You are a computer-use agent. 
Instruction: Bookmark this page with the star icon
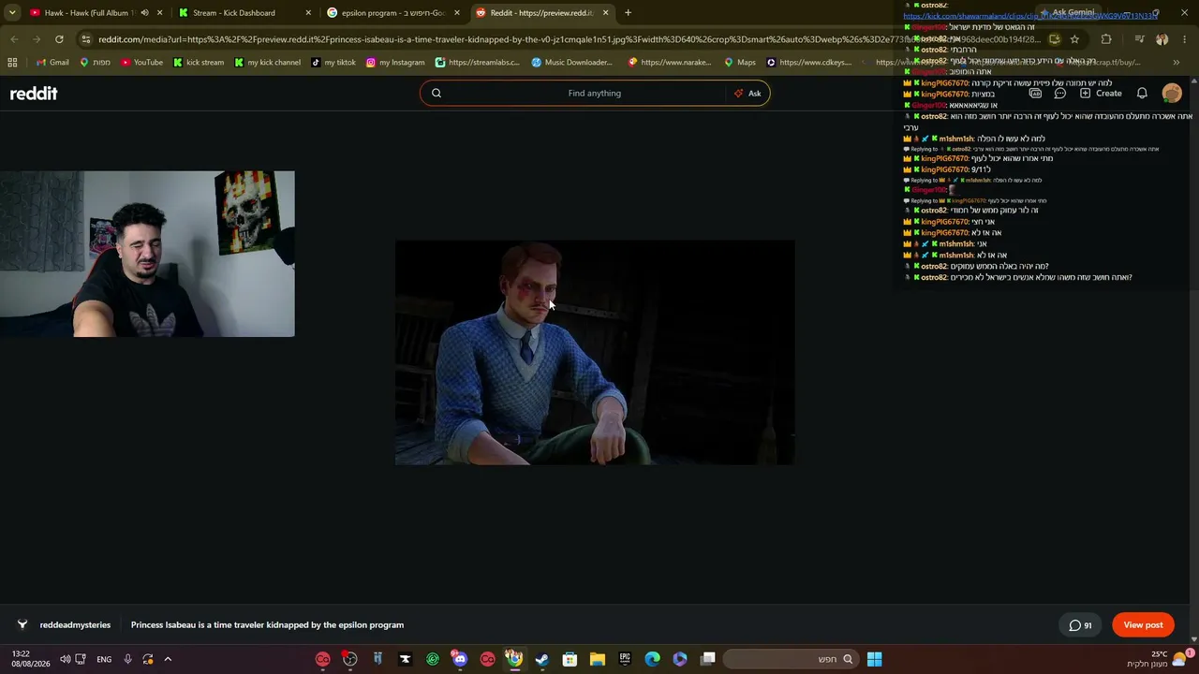pyautogui.click(x=1074, y=39)
